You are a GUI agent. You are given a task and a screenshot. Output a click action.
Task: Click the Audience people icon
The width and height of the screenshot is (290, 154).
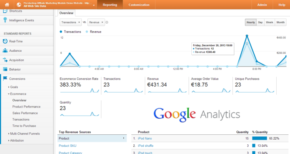[5, 50]
